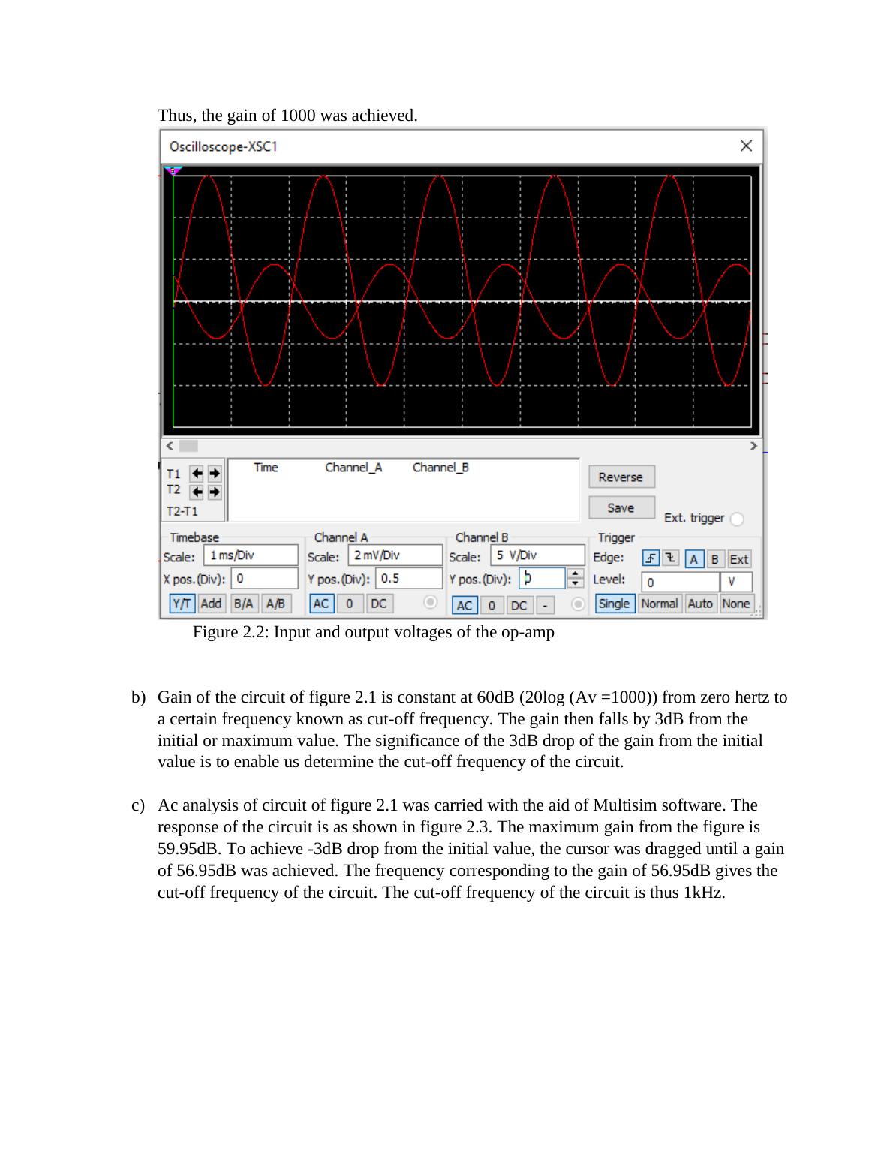This screenshot has width=893, height=1156.
Task: Select falling edge trigger icon
Action: [x=670, y=558]
